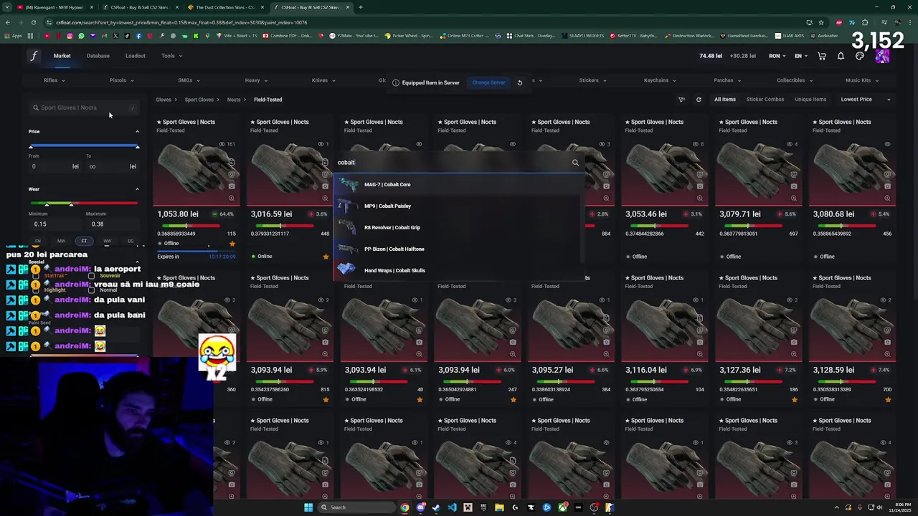918x516 pixels.
Task: Open the Stickers category dropdown
Action: [592, 80]
